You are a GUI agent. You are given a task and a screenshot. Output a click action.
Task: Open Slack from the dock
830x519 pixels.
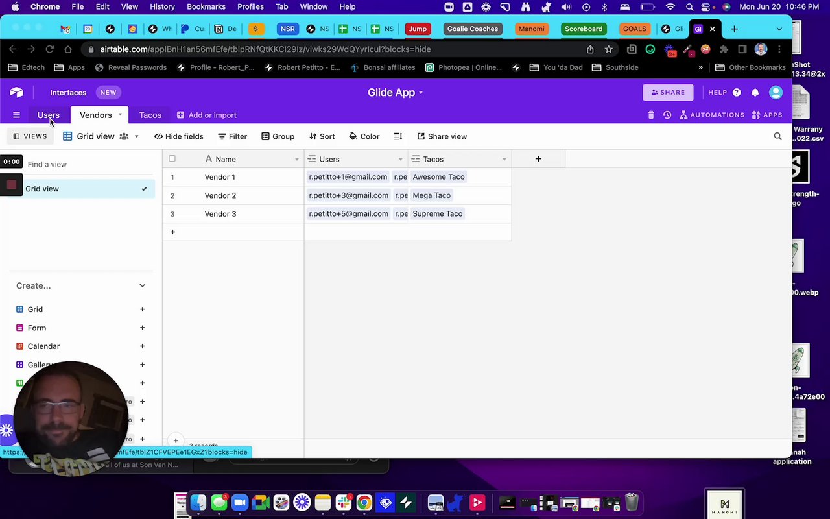point(344,502)
